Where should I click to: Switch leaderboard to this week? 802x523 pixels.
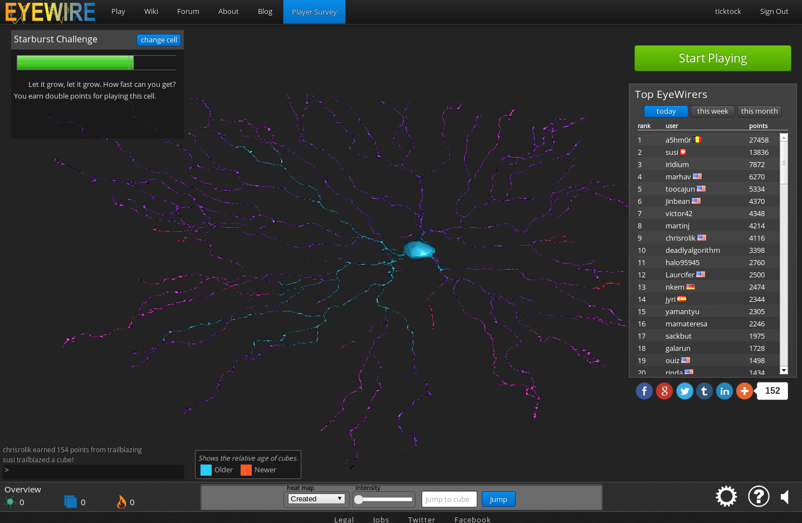click(x=713, y=111)
